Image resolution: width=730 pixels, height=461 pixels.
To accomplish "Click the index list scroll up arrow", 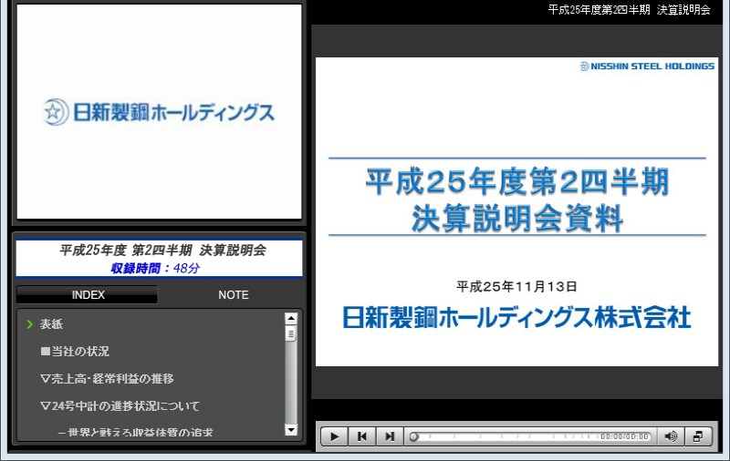I will [291, 318].
